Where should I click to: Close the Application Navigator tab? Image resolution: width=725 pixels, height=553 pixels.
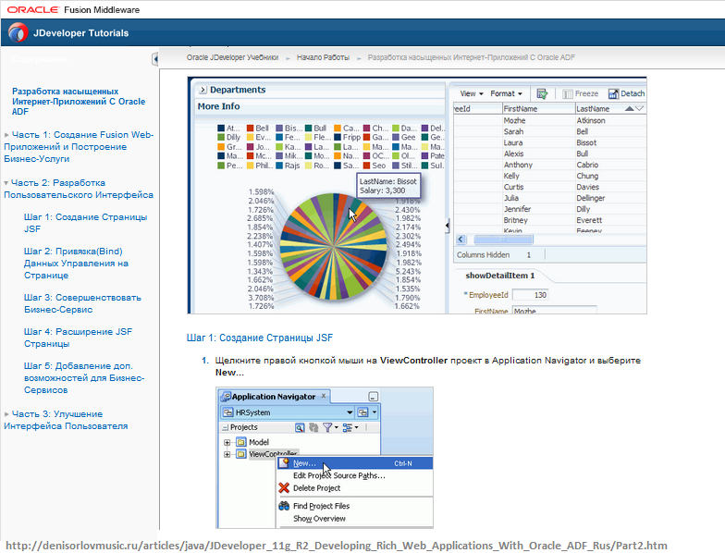pyautogui.click(x=324, y=396)
